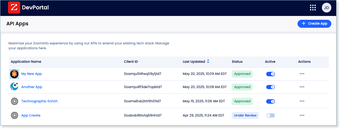Click the Active column header
340x129 pixels.
(x=270, y=62)
